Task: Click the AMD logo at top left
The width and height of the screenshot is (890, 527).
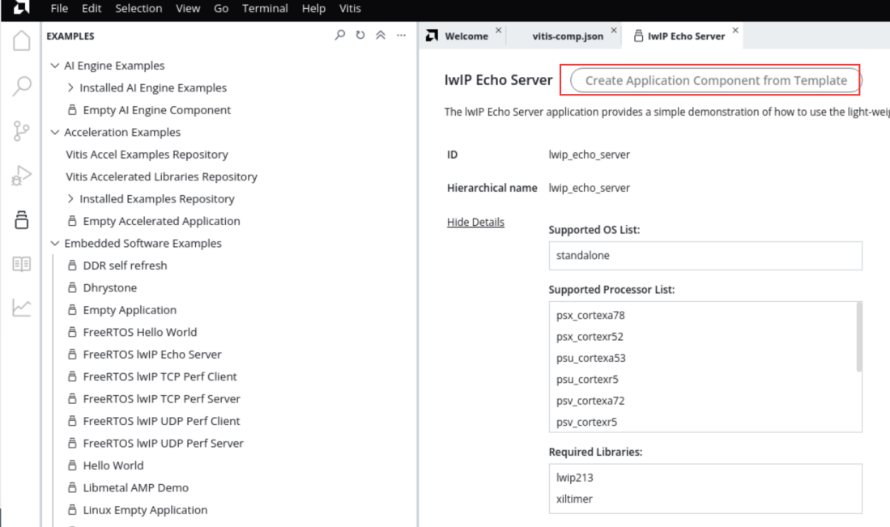Action: click(x=21, y=7)
